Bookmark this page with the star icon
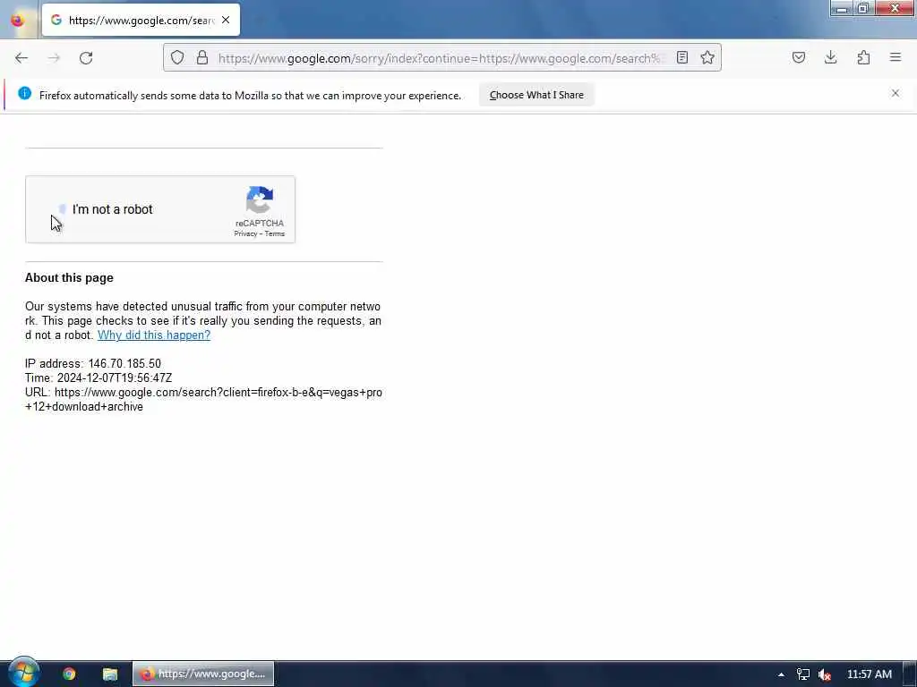The height and width of the screenshot is (687, 917). (x=707, y=57)
